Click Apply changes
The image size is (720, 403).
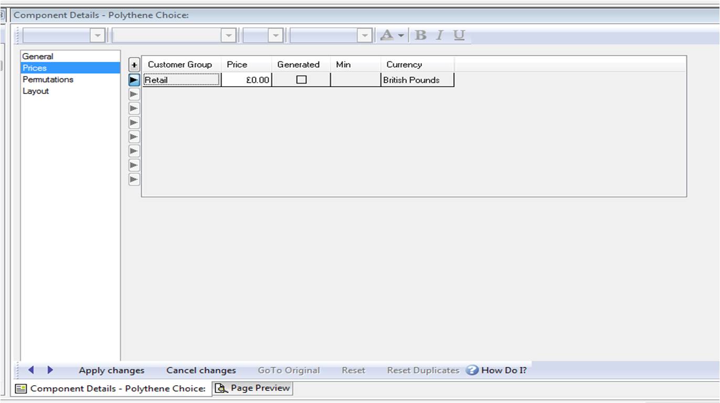pyautogui.click(x=111, y=370)
